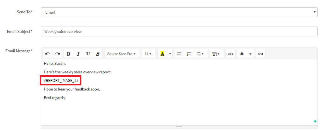Click the redo arrow icon
Screen dimensions: 324x130
(57, 54)
